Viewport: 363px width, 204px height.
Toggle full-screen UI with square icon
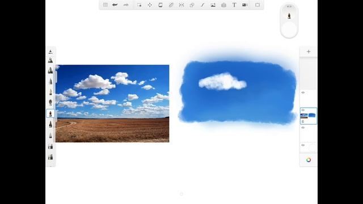point(258,5)
